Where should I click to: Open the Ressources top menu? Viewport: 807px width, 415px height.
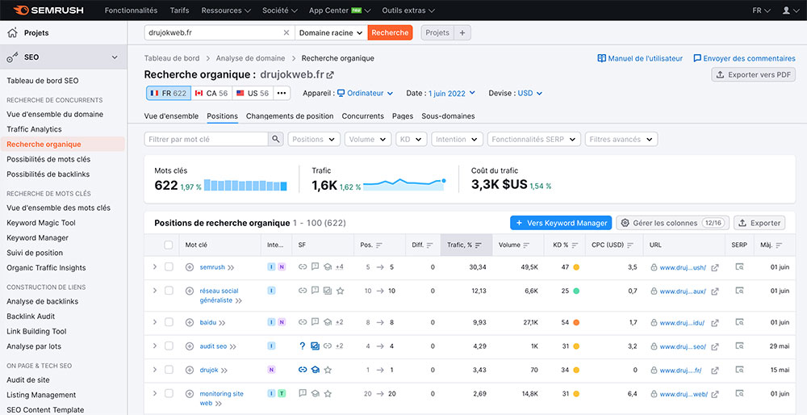226,10
